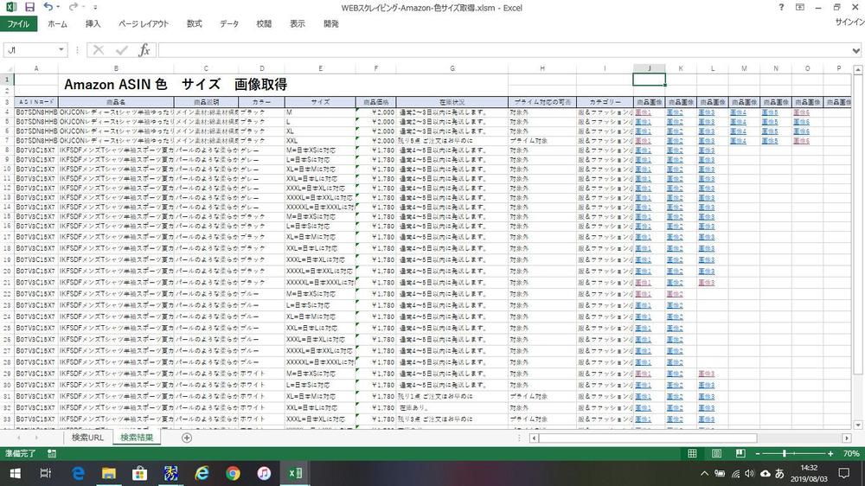Click the 70% zoom level indicator
Screen dimensions: 865x486
click(850, 453)
